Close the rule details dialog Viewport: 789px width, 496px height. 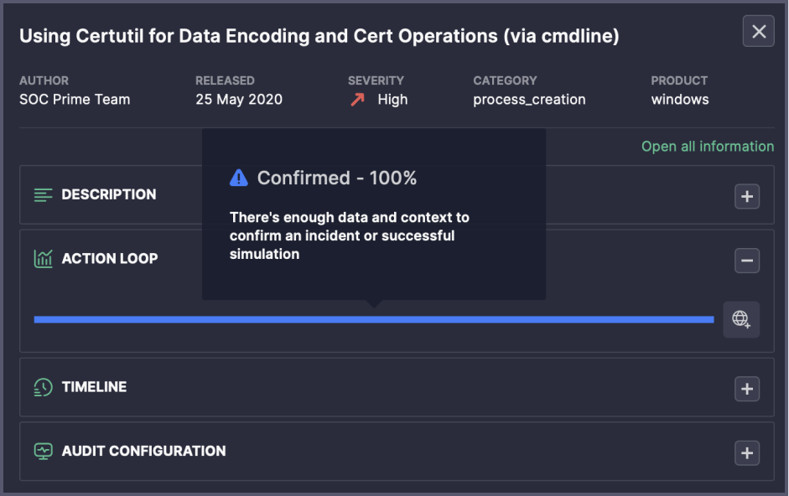pos(758,32)
